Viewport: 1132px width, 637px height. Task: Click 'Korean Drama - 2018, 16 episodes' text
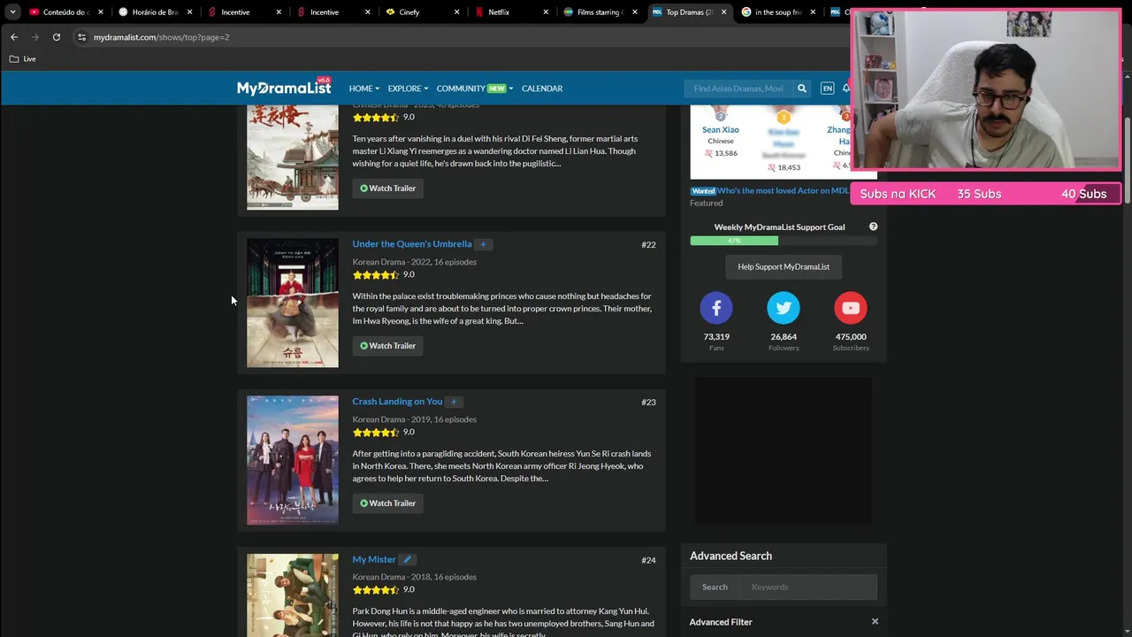[x=414, y=577]
